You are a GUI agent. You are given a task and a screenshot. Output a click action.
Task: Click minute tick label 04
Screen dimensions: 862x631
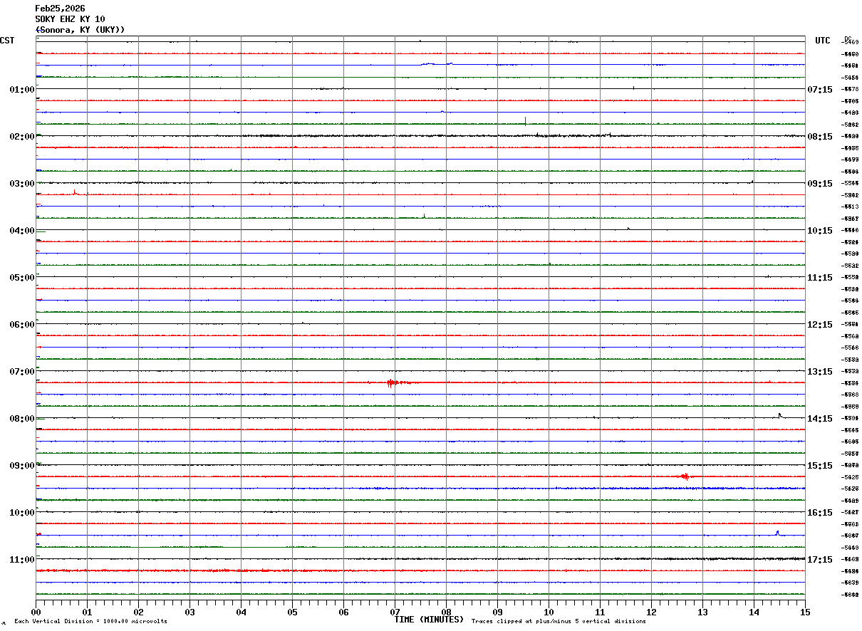[x=241, y=612]
